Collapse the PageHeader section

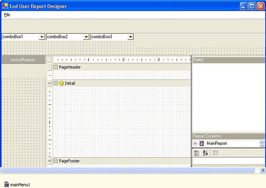pos(55,67)
